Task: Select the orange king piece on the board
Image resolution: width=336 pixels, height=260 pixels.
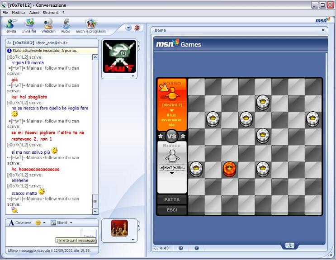Action: point(229,169)
